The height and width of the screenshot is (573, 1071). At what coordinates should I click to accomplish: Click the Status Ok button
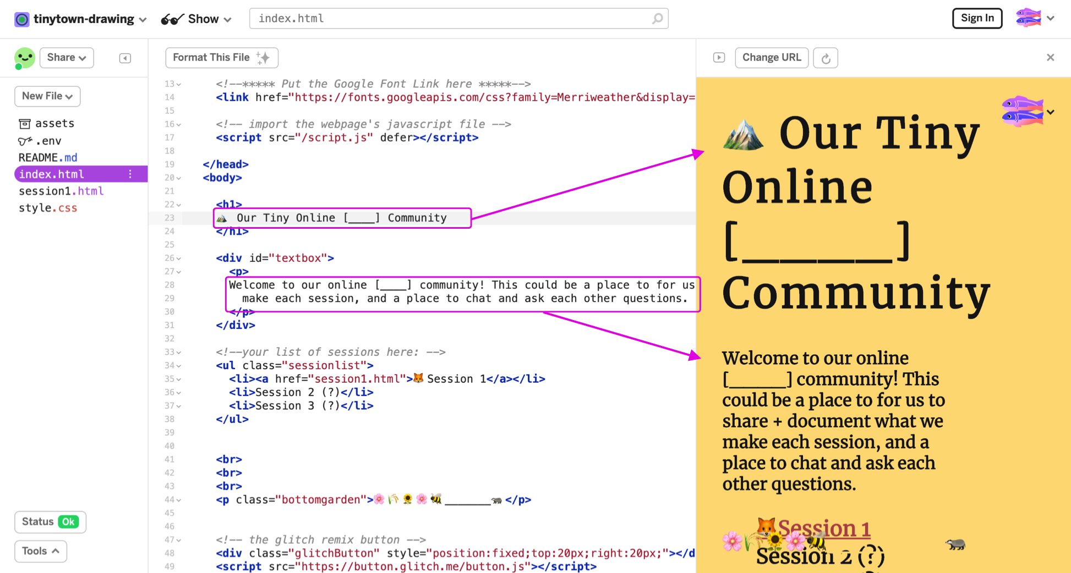click(50, 522)
